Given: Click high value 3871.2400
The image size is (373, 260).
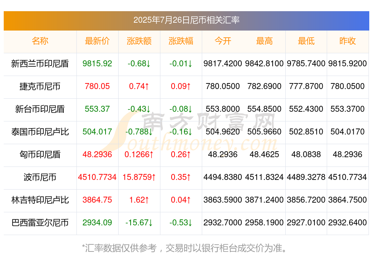Looking at the screenshot, I should [264, 200].
